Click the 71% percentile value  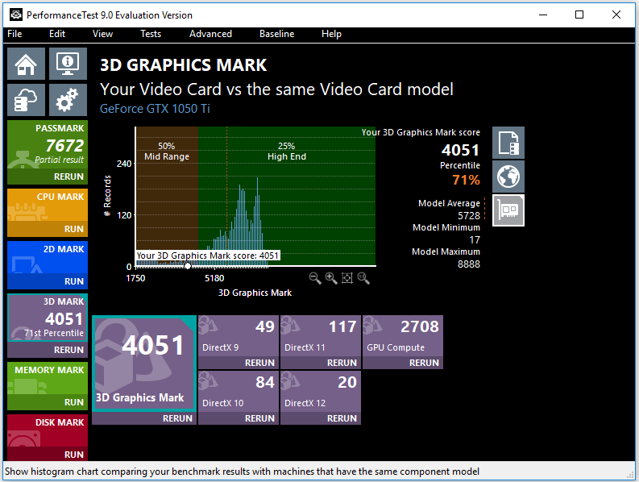467,180
